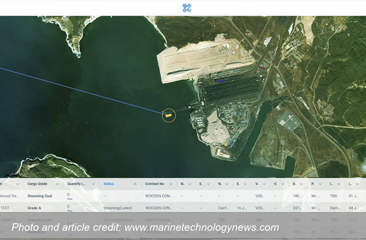
Task: Click the Steaming(Laden) status cell
Action: click(118, 208)
